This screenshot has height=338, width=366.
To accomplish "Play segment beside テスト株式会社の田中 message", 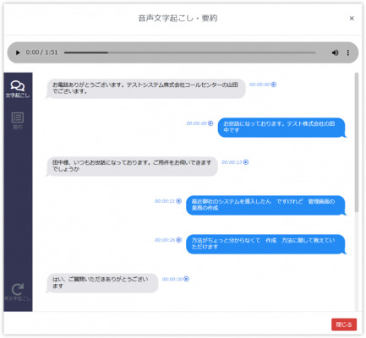I will click(x=210, y=123).
